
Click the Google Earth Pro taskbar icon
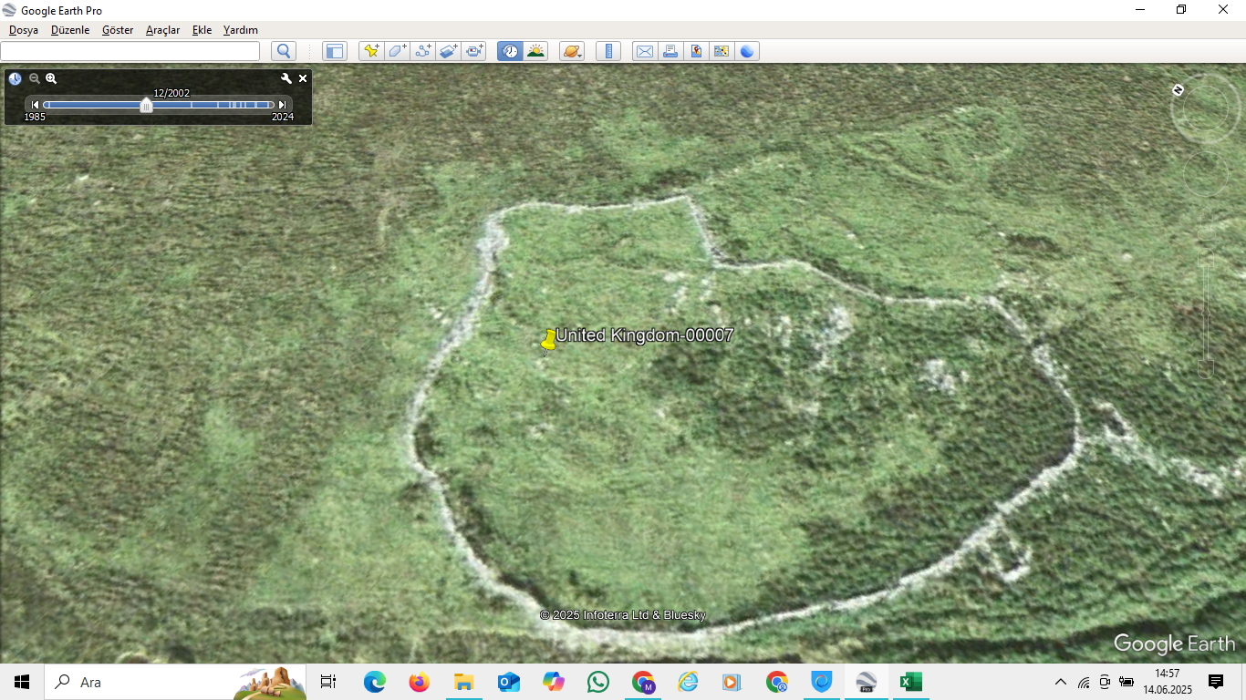pyautogui.click(x=866, y=682)
